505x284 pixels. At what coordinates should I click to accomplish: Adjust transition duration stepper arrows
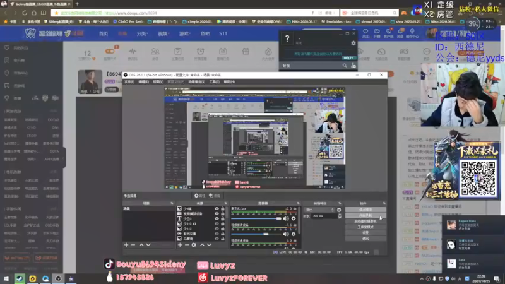point(340,216)
